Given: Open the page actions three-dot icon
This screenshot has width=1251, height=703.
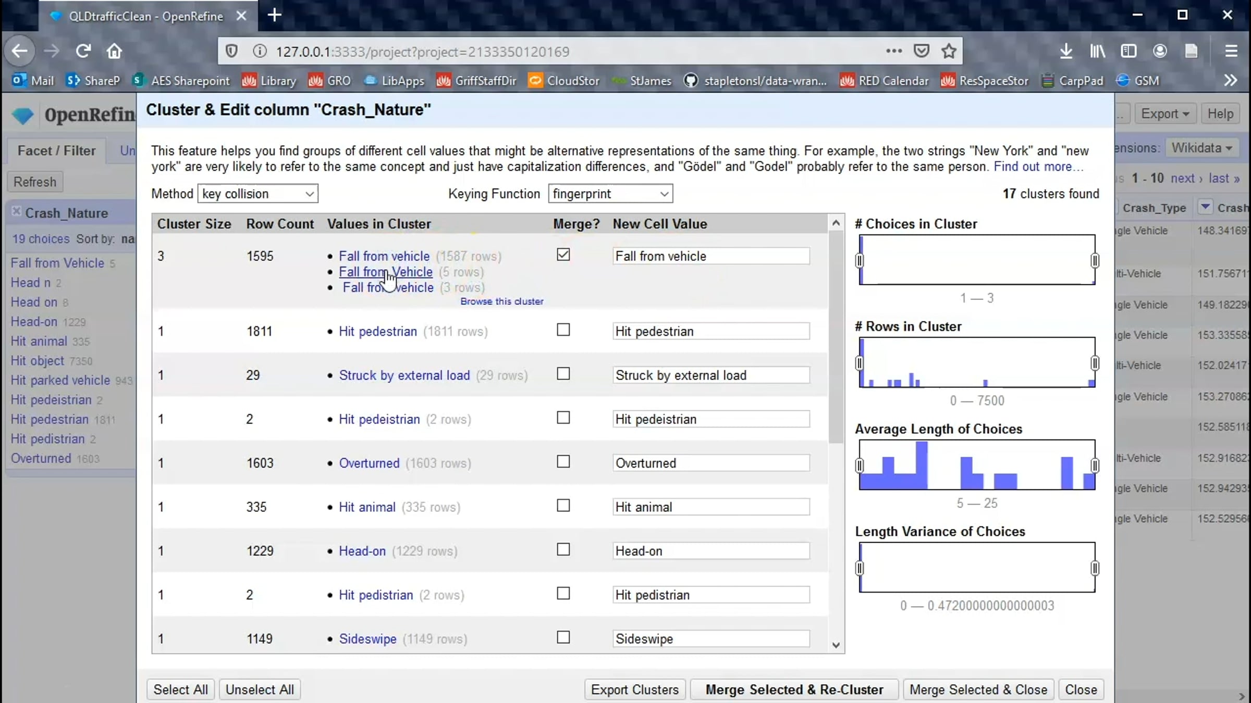Looking at the screenshot, I should (x=893, y=51).
